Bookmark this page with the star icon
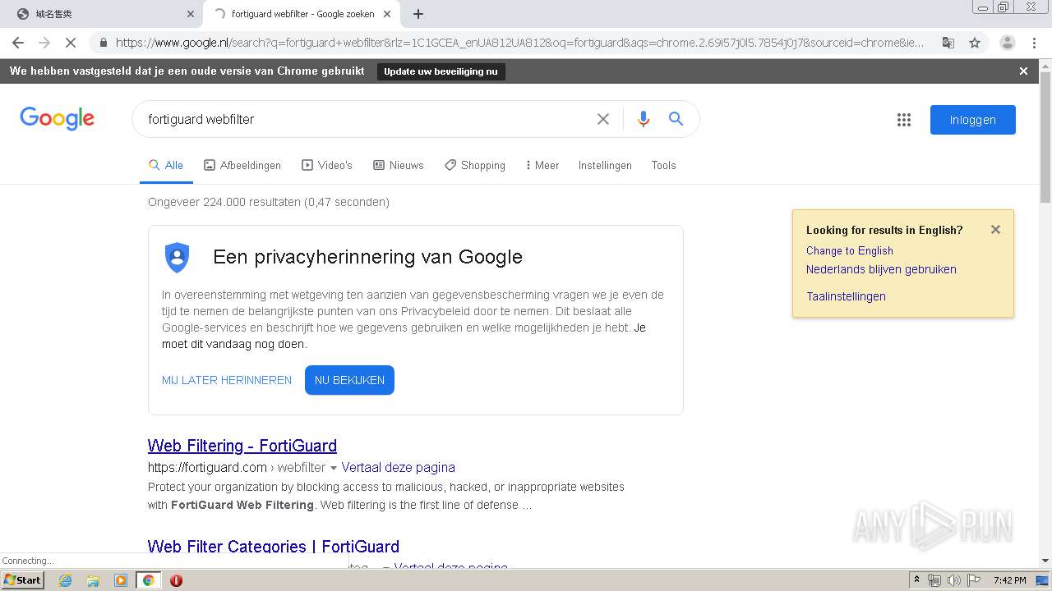The width and height of the screenshot is (1052, 591). point(975,43)
